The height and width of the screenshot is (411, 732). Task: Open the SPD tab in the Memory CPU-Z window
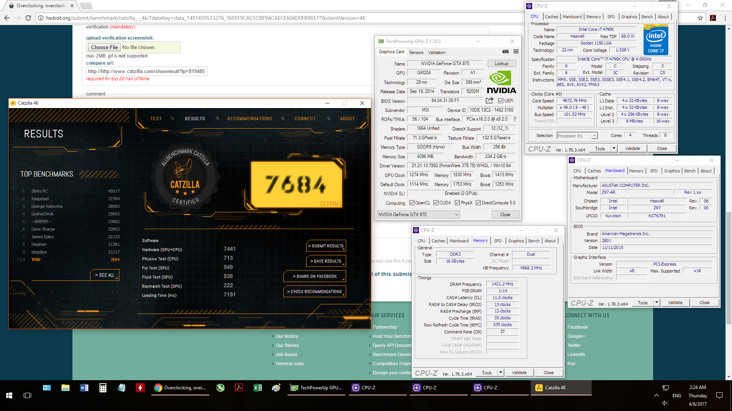coord(498,241)
